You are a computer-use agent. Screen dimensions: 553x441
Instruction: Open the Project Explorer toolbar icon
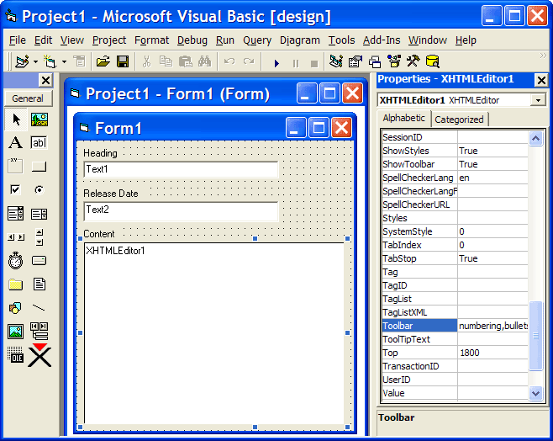point(336,61)
